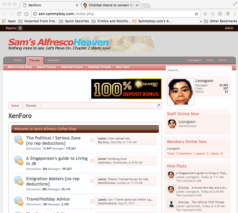
Task: Click the Forums breadcrumb
Action: 31,106
